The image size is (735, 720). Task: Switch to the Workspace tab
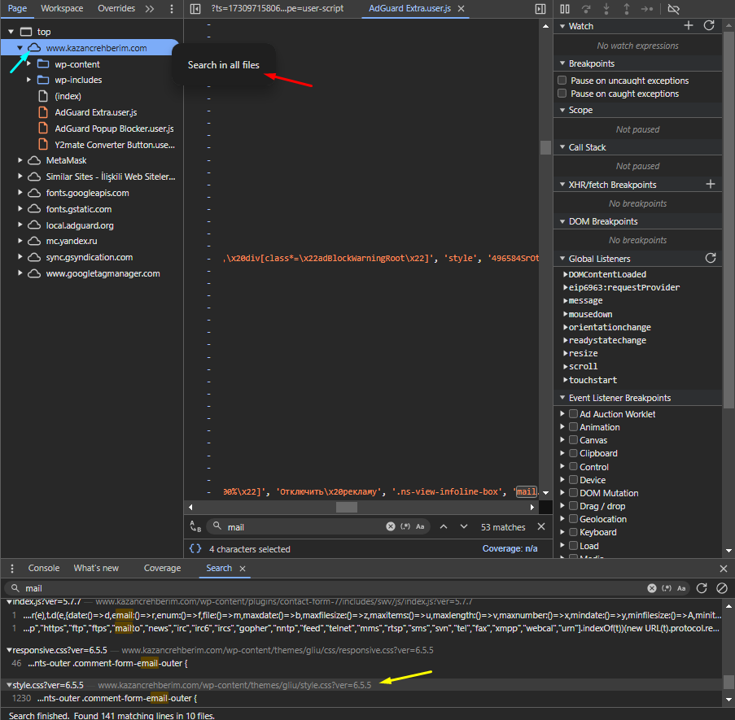pos(62,8)
